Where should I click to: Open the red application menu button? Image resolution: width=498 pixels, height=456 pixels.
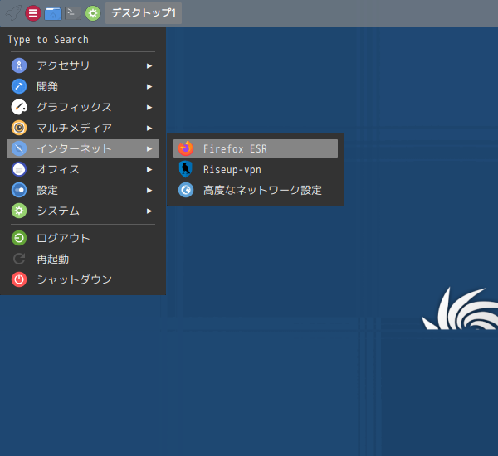33,13
